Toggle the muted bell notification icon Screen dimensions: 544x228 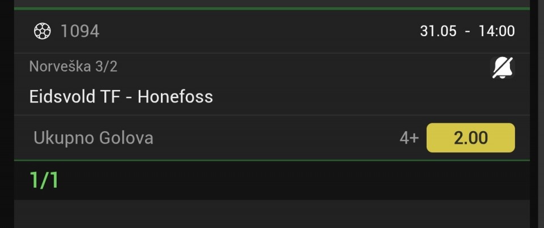503,68
